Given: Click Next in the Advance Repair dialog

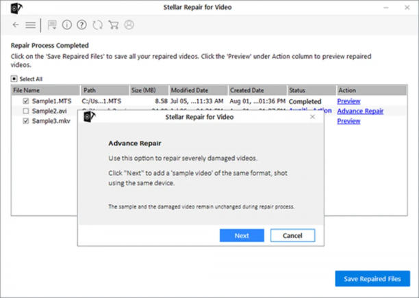Looking at the screenshot, I should point(242,236).
